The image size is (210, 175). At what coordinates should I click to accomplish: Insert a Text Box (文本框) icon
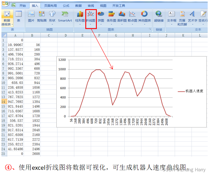pyautogui.click(x=172, y=14)
